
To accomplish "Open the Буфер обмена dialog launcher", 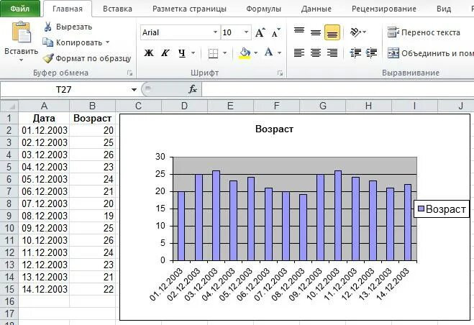I will (129, 73).
